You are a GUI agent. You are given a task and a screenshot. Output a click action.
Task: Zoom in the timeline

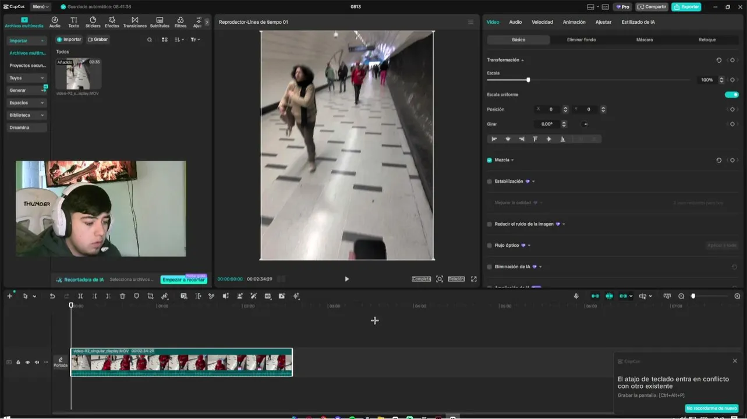737,296
